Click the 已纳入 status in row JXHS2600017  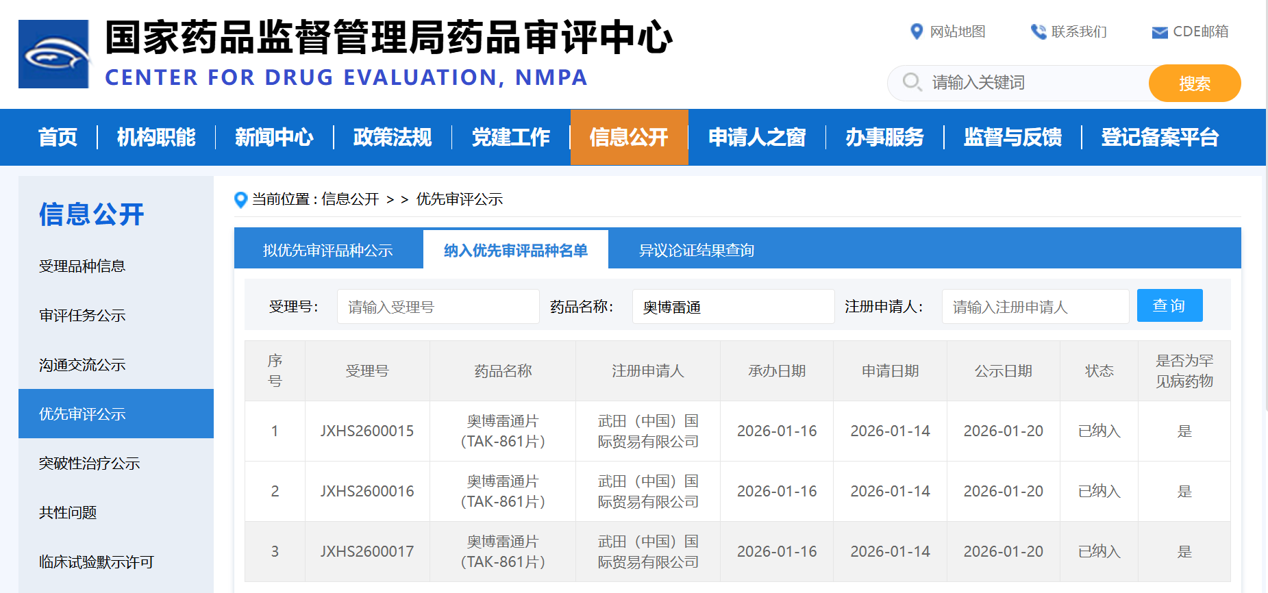tap(1099, 551)
